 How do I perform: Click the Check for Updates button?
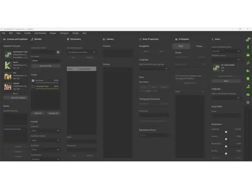pos(15,98)
